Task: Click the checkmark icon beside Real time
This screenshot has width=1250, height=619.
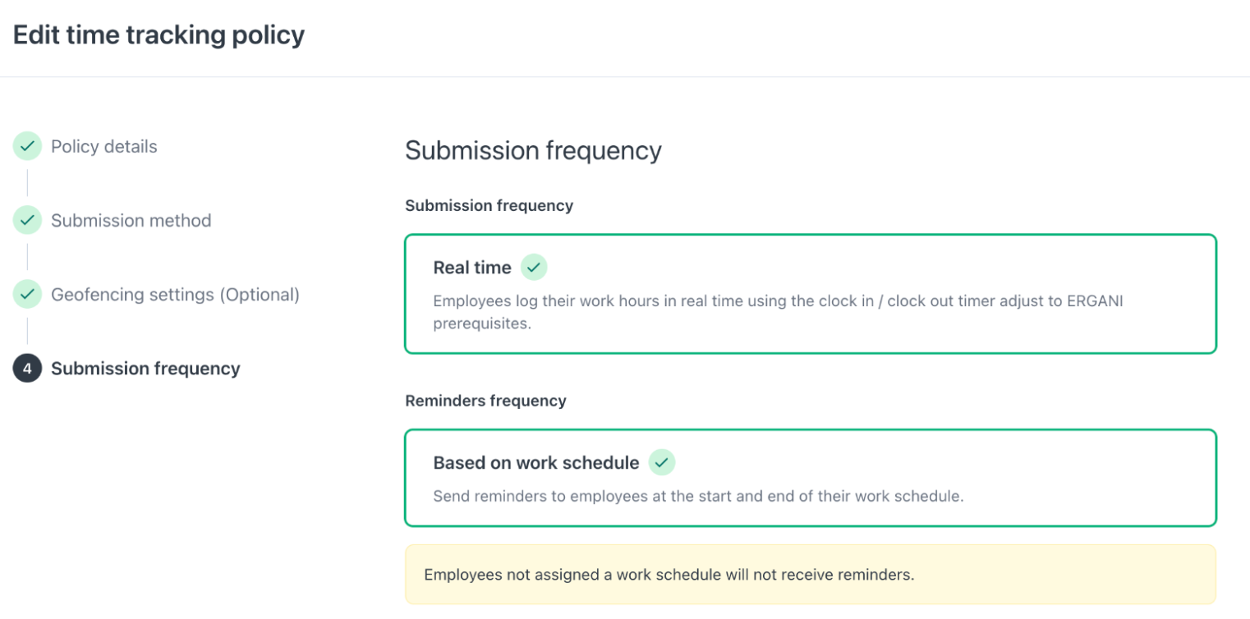Action: pos(534,268)
